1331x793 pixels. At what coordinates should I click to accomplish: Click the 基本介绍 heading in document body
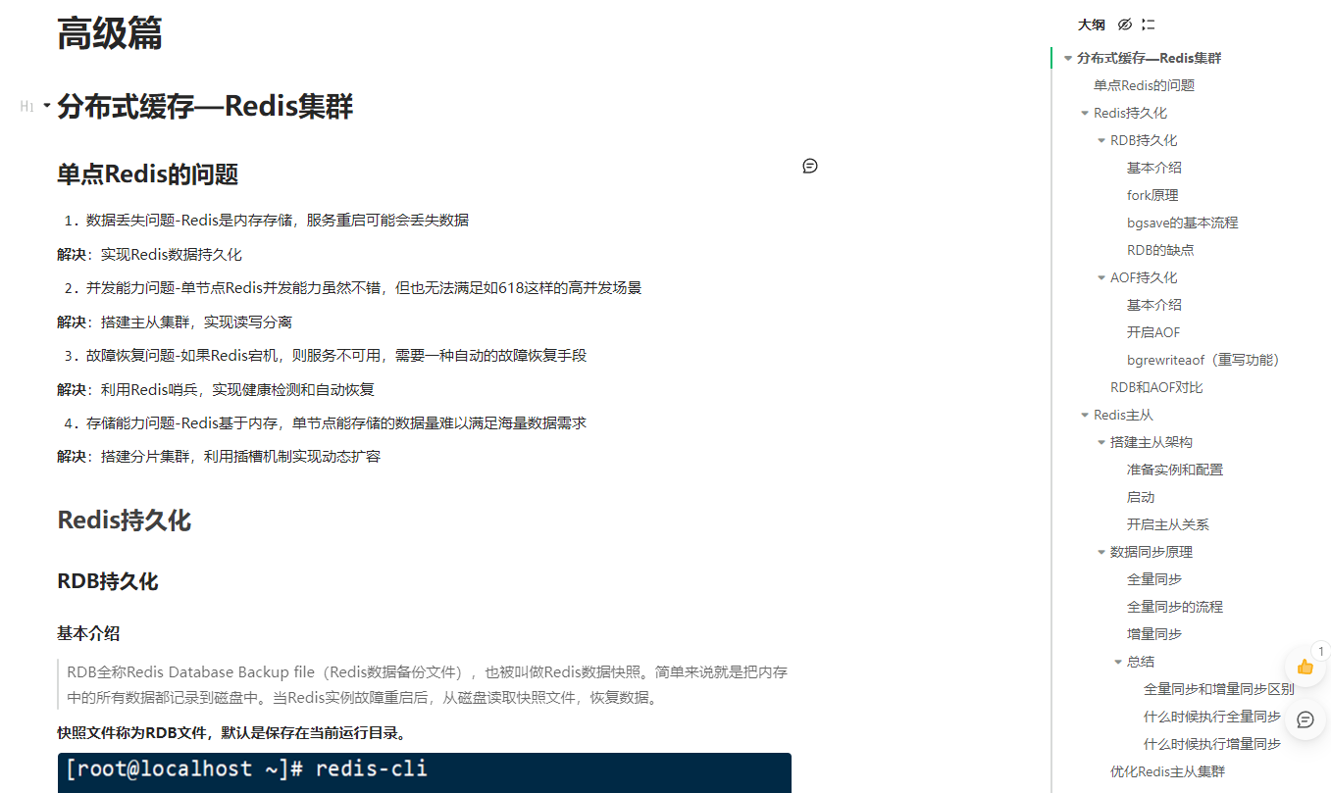coord(88,633)
